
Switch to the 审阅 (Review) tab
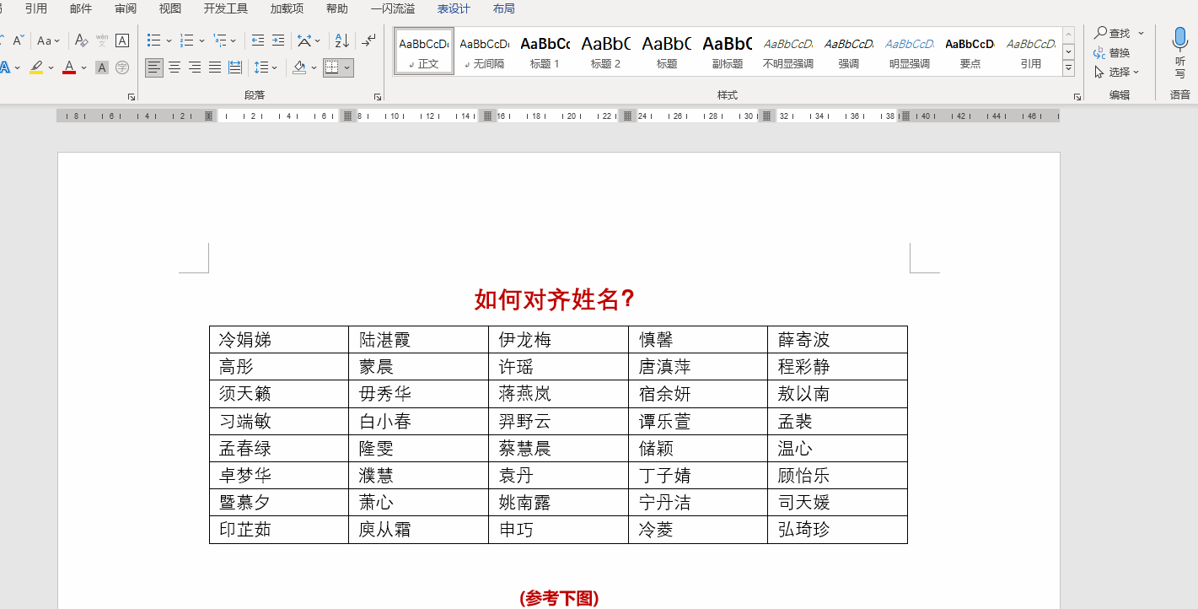(126, 8)
